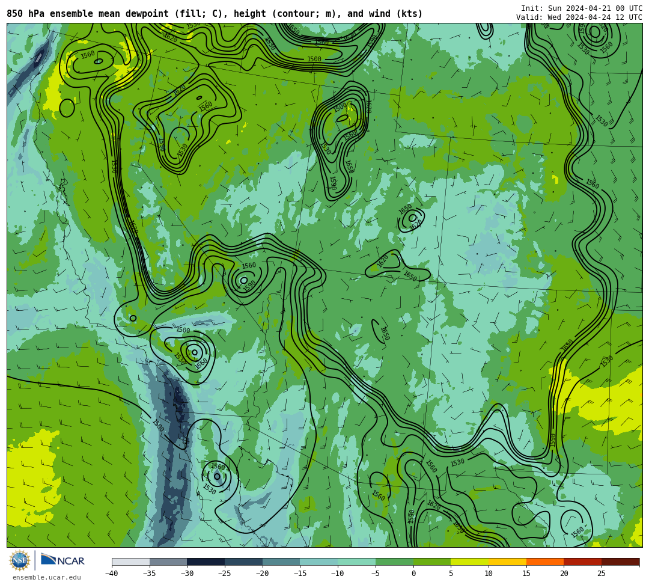Open the ensemble.ucar.edu link text
Viewport: 649px width, 585px height.
[47, 577]
